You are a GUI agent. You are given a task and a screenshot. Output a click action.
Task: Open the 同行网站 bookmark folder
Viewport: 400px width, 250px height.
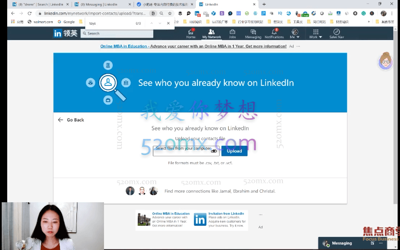[317, 22]
